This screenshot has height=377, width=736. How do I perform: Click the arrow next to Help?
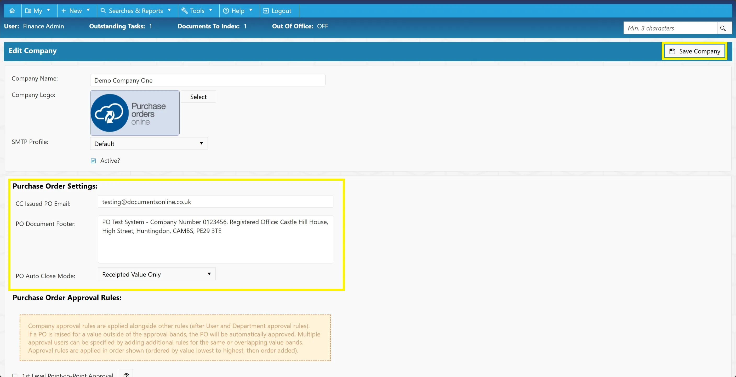pyautogui.click(x=250, y=10)
